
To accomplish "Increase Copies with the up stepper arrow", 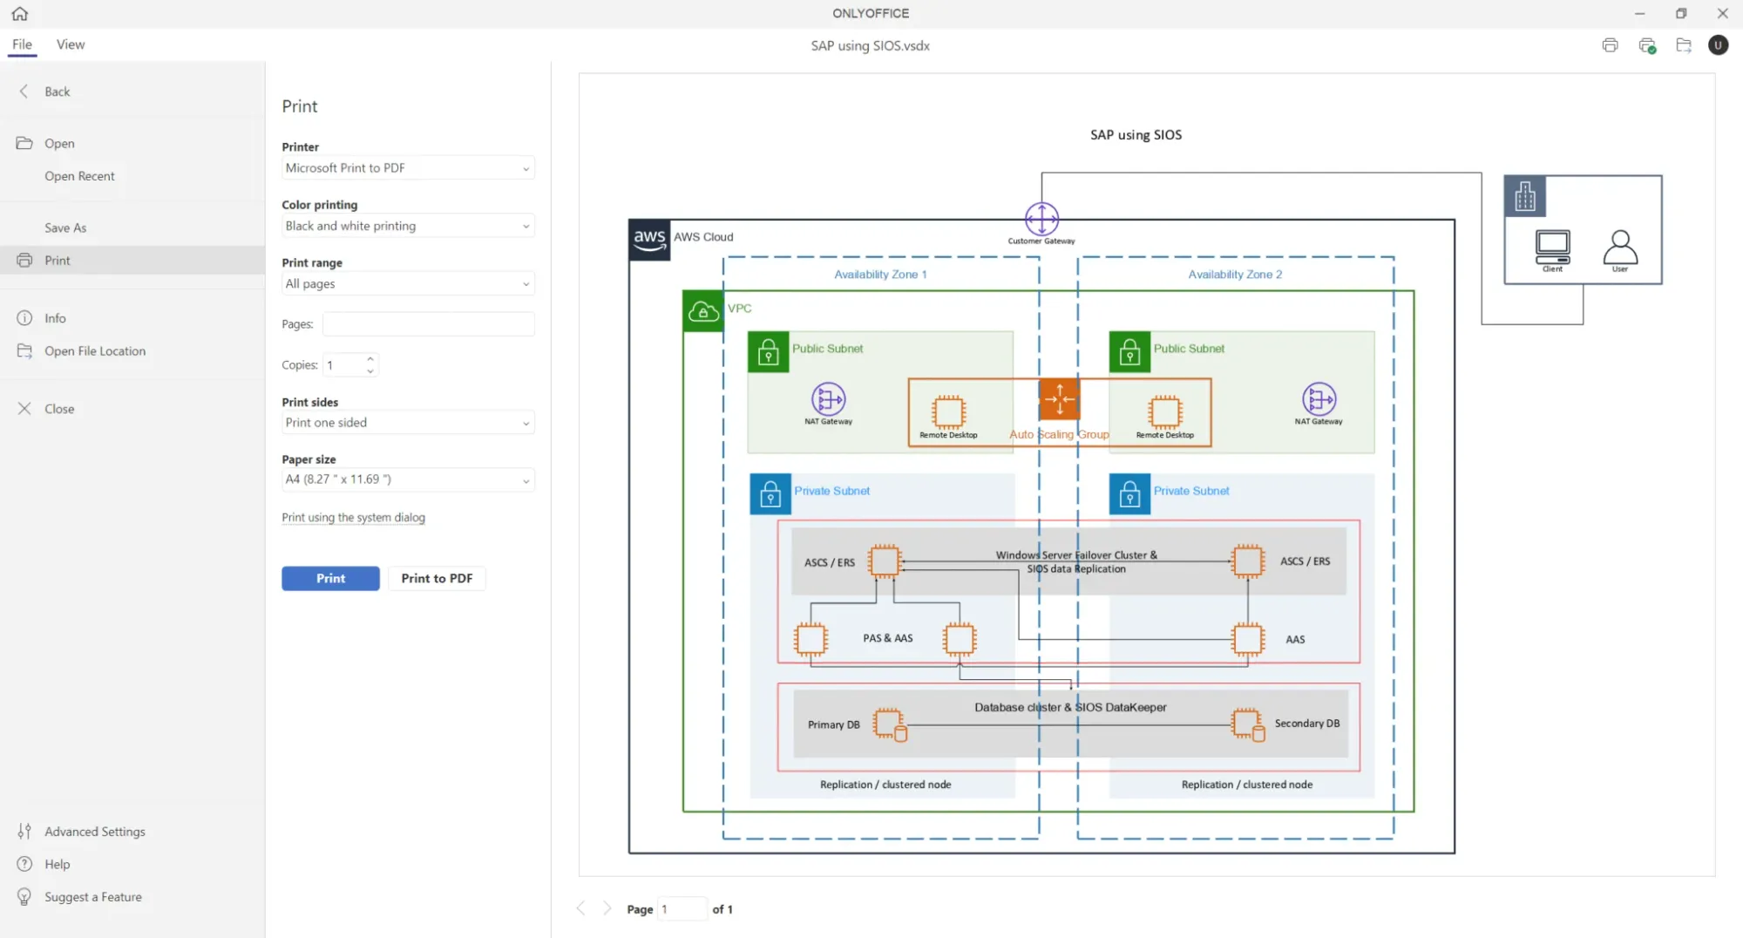I will click(370, 358).
